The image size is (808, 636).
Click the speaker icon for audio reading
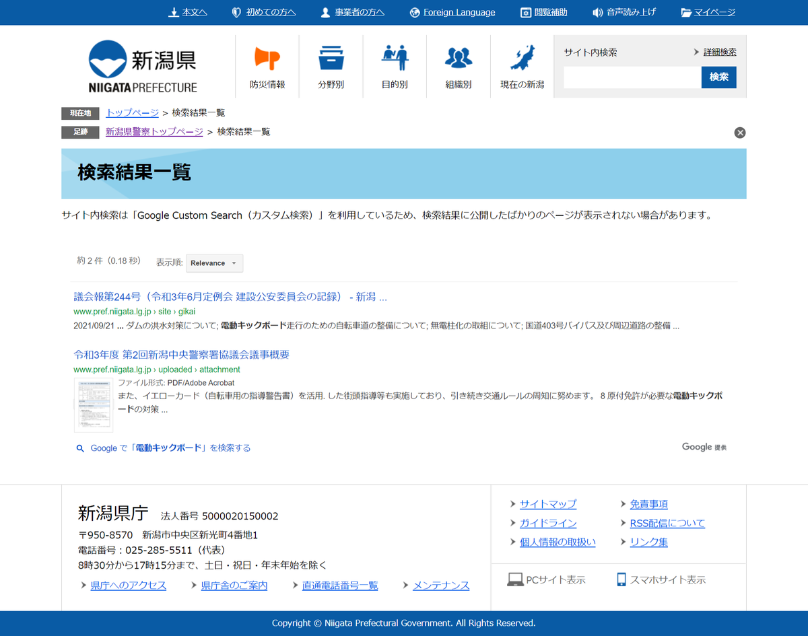click(598, 12)
